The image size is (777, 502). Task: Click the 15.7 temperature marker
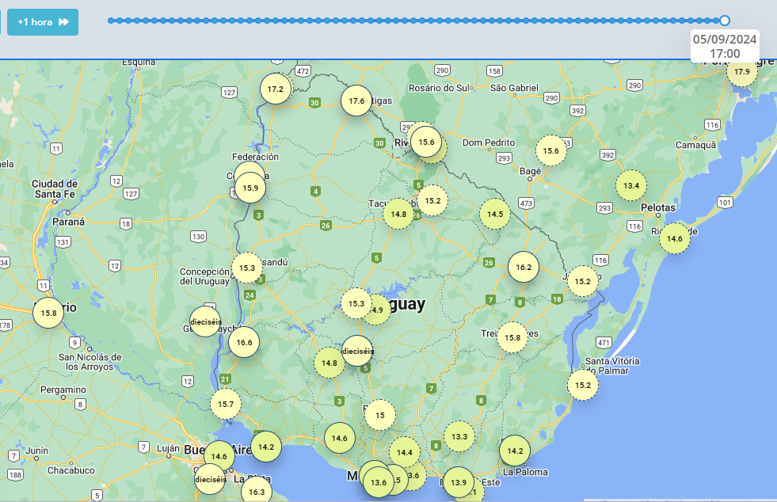coord(225,404)
